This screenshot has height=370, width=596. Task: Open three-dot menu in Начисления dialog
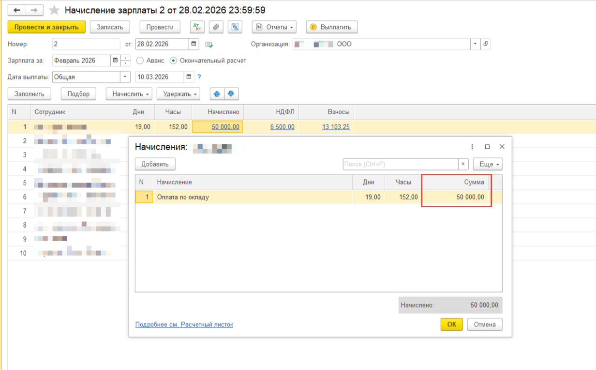click(473, 147)
